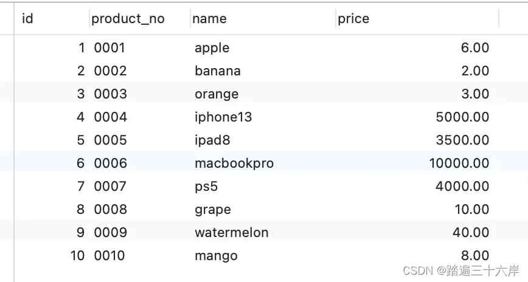This screenshot has height=282, width=528.
Task: Click the mango name cell
Action: (x=216, y=256)
